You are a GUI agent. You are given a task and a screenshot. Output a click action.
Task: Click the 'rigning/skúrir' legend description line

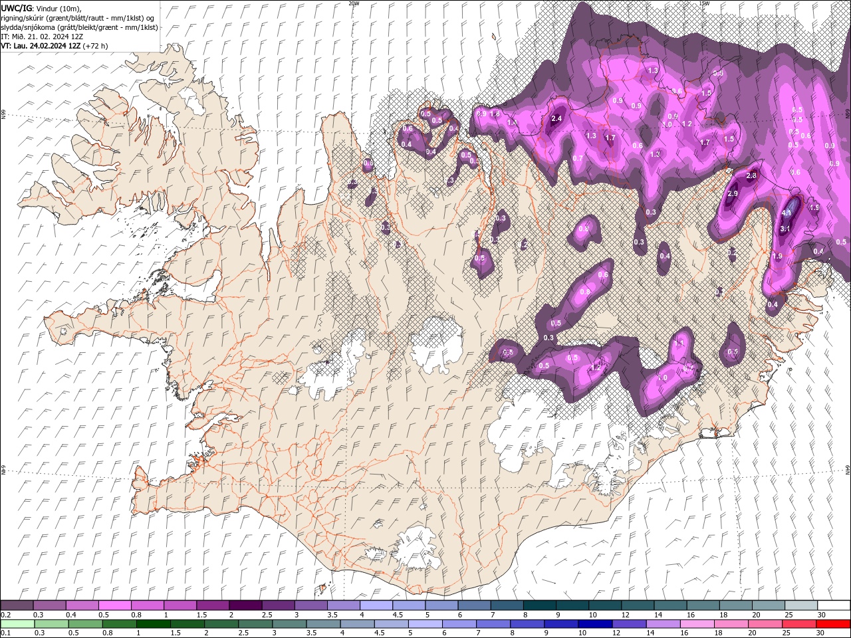point(78,17)
